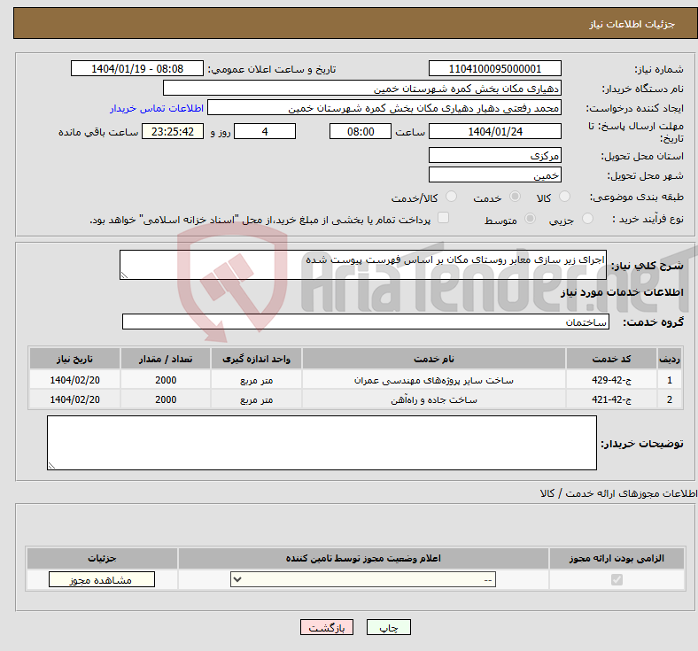Click the واحد اندازه گیری column header
The width and height of the screenshot is (698, 651).
tap(256, 359)
